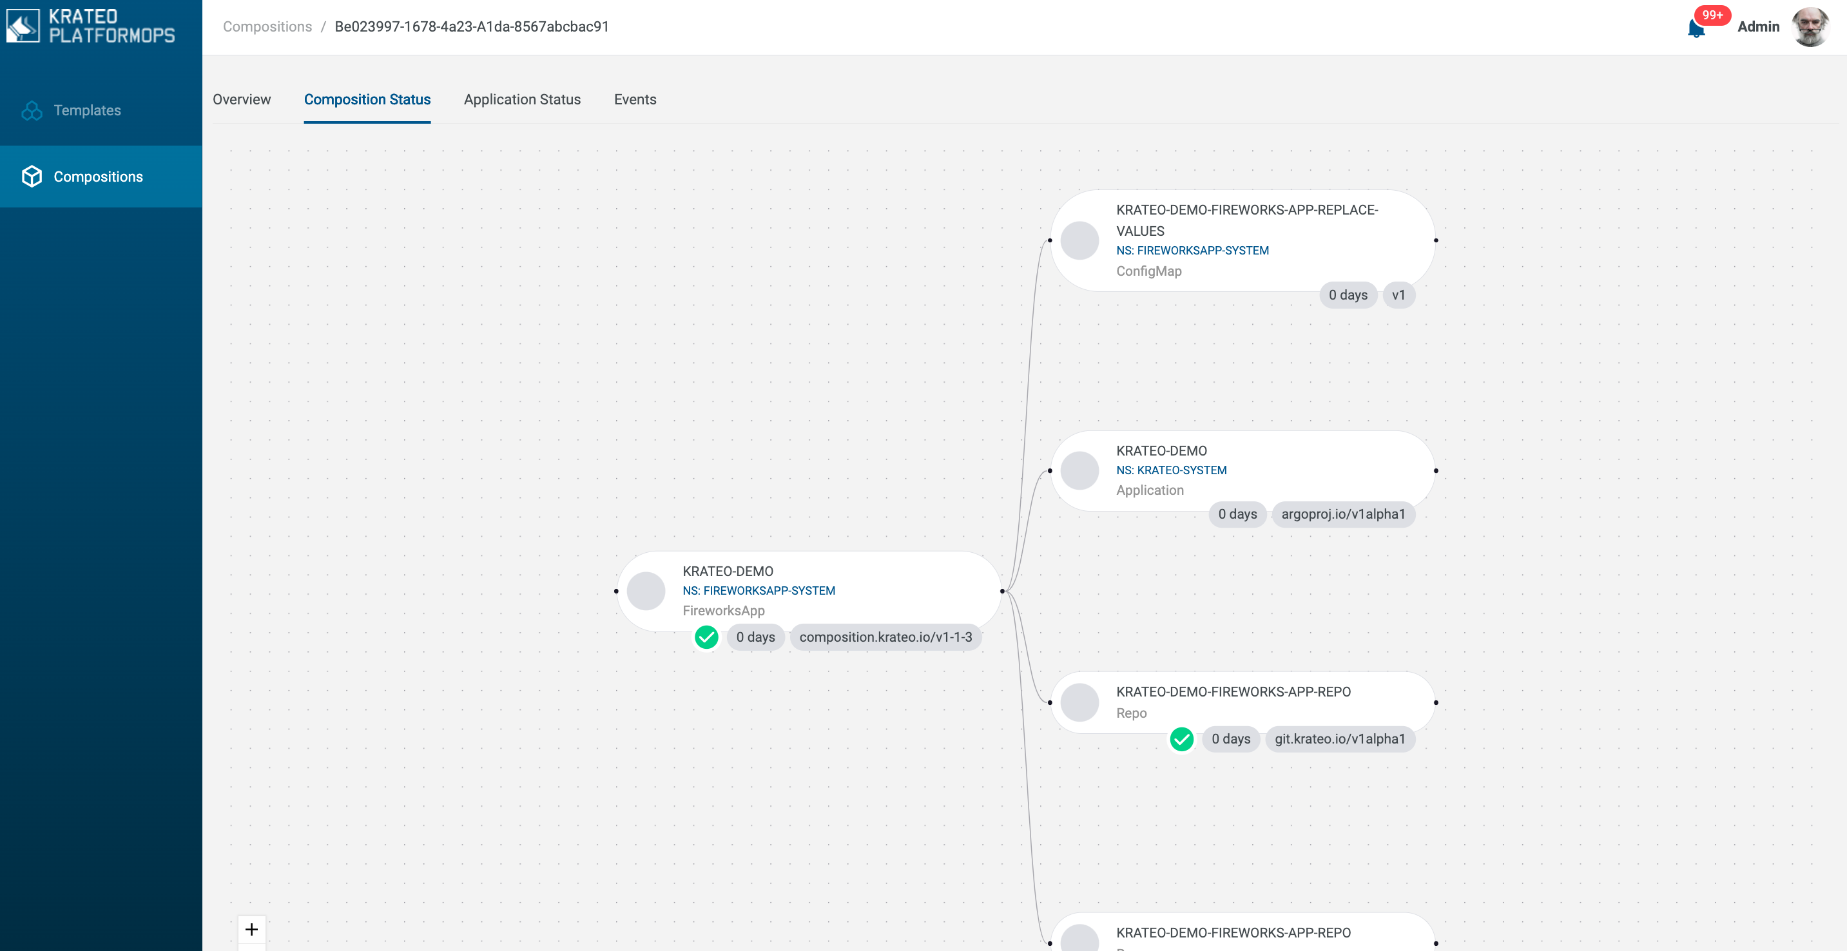Click Application node right connection handle
1847x951 pixels.
1436,471
